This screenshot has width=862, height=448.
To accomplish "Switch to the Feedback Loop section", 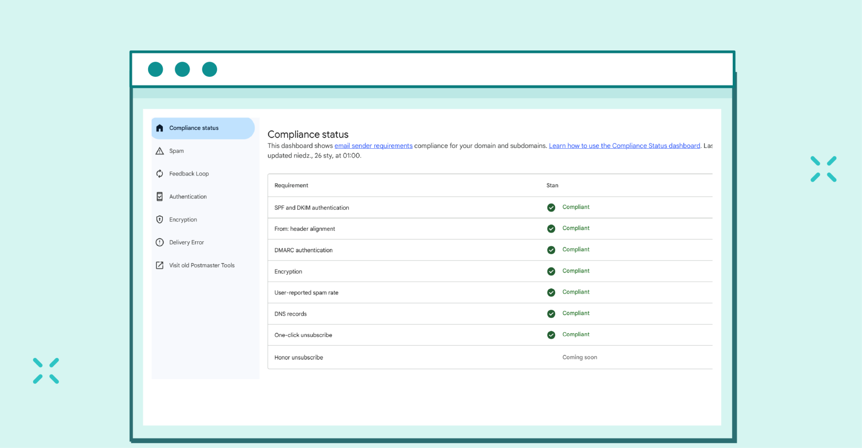I will tap(189, 173).
